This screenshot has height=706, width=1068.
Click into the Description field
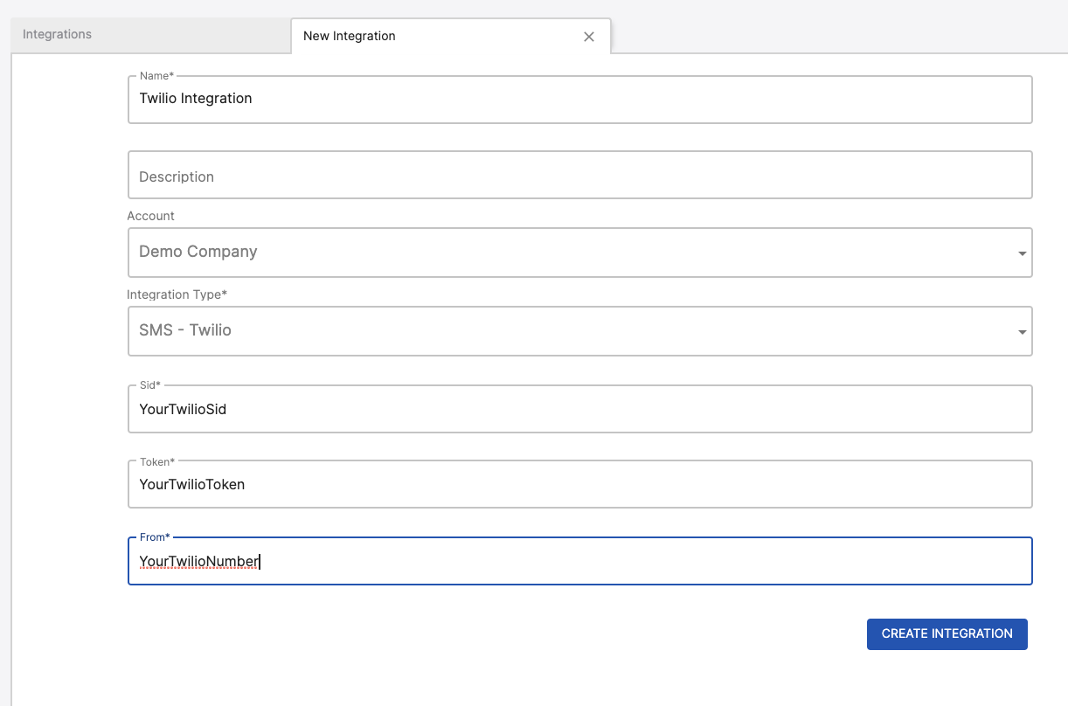579,176
